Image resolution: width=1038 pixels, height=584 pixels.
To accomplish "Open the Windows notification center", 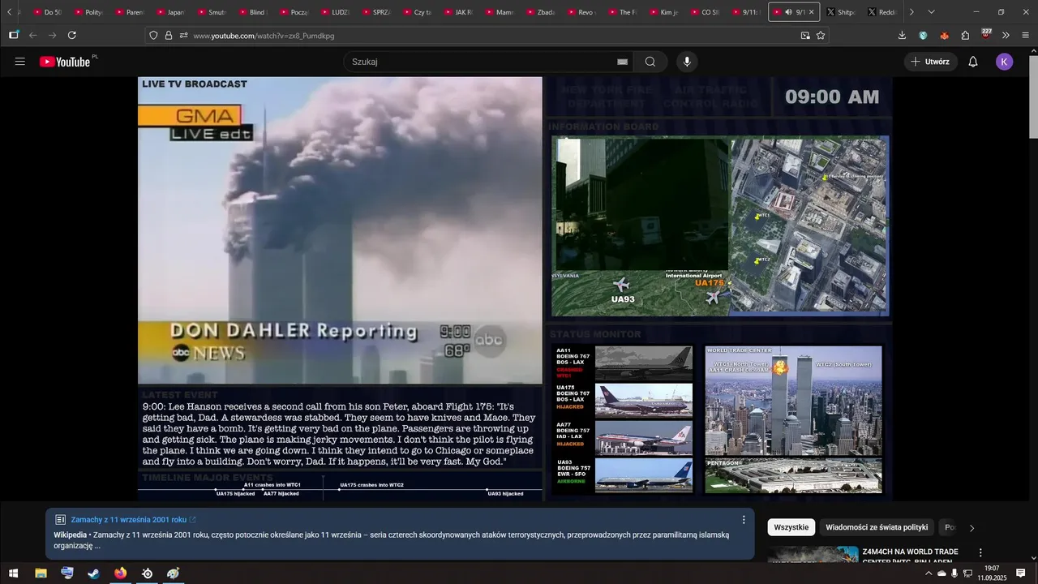I will point(1021,573).
